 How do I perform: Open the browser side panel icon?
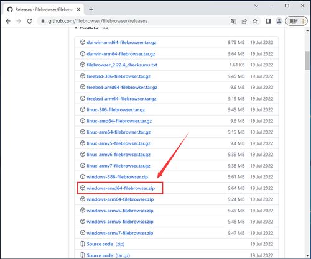point(268,21)
